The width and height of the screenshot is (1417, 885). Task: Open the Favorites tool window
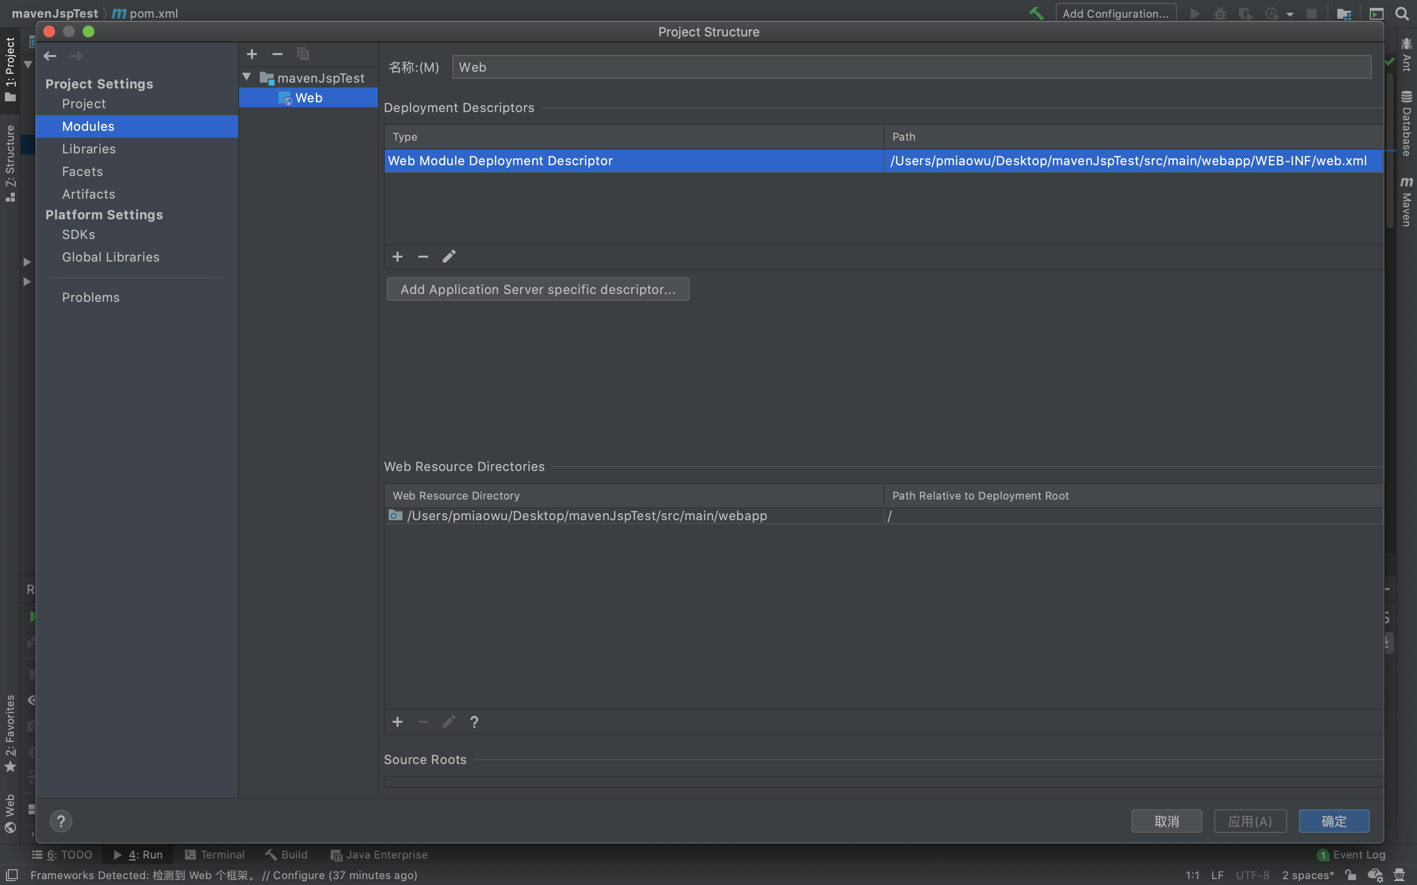(x=10, y=734)
